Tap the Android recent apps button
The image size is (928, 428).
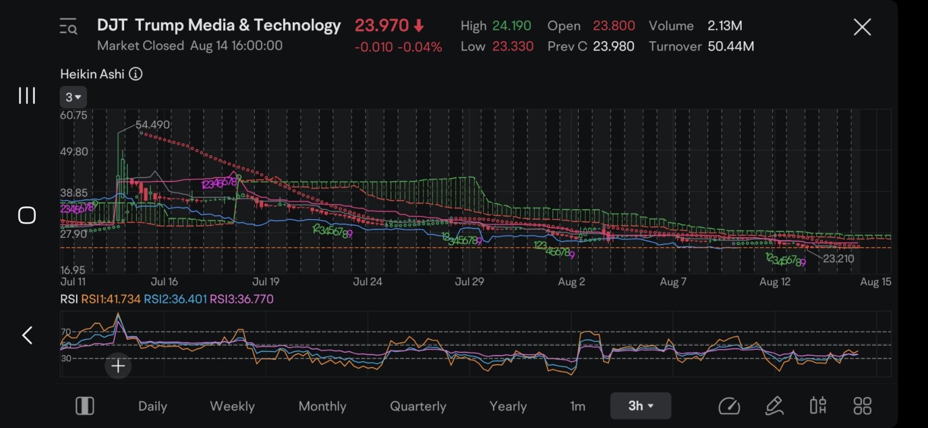(27, 96)
